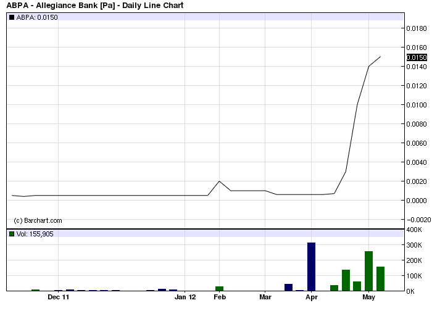Click the chart title 'ABPA - Allegiance Bank [Pa] - Daily Line Chart'
The height and width of the screenshot is (316, 432).
point(95,5)
